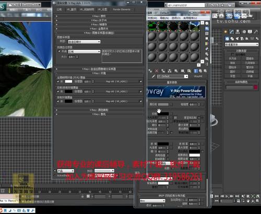Click the Play Animation button
The image size is (261, 214).
[x=227, y=196]
